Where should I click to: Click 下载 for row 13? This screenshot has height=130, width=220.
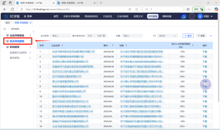(x=205, y=112)
